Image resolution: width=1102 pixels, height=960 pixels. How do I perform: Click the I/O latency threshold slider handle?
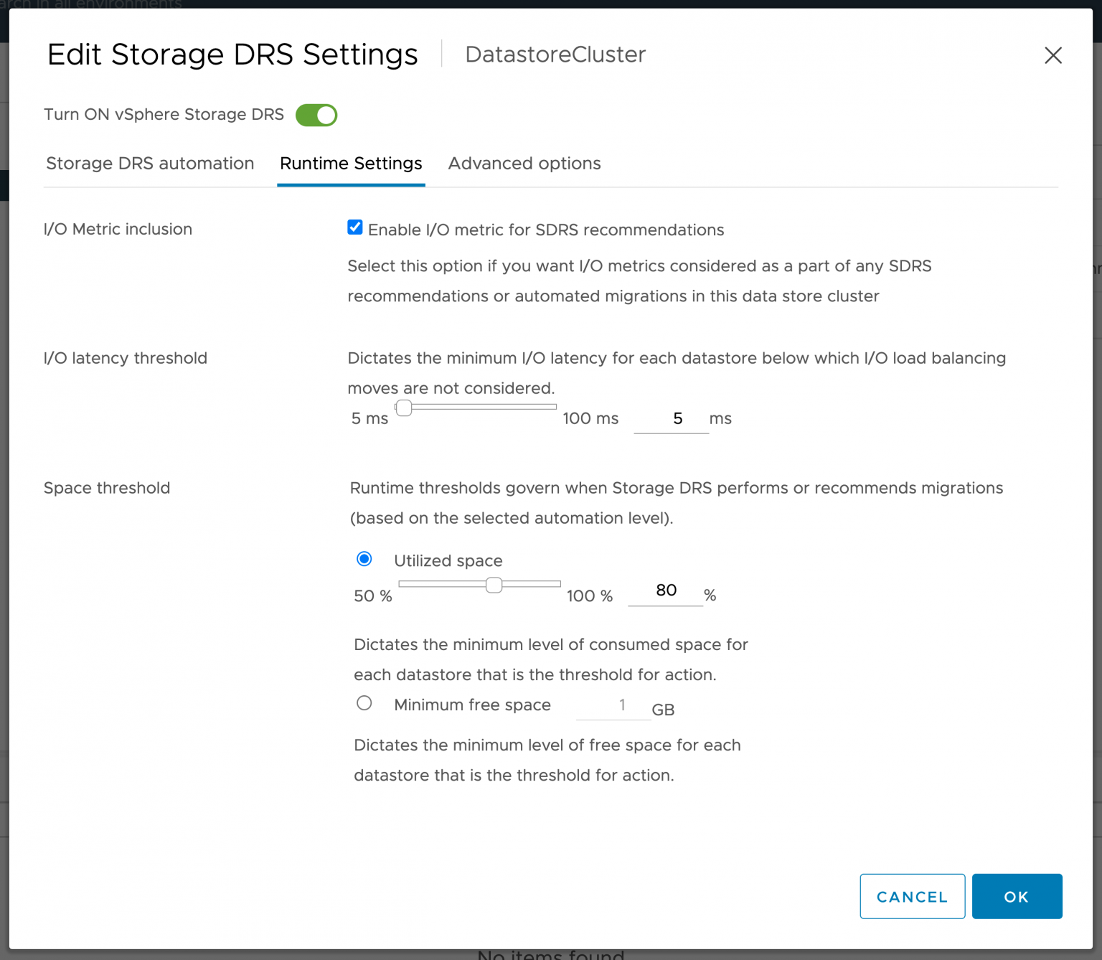point(404,408)
